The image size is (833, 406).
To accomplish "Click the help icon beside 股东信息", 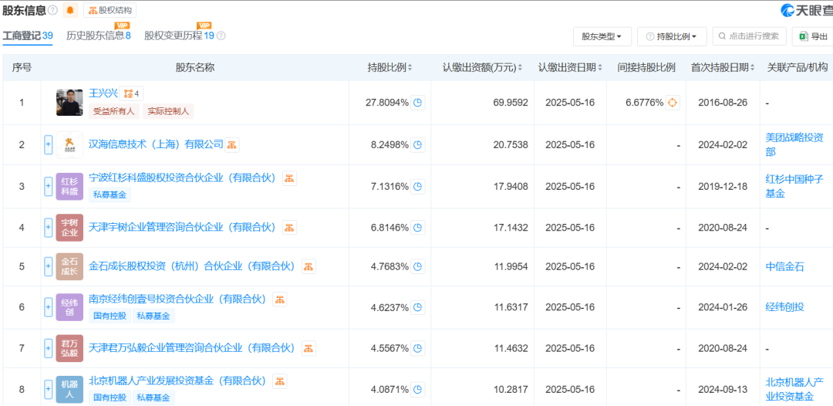I will [52, 10].
